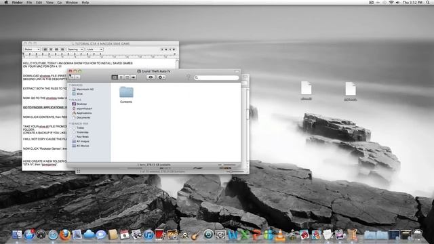
Task: Select the Today saved search
Action: point(79,128)
